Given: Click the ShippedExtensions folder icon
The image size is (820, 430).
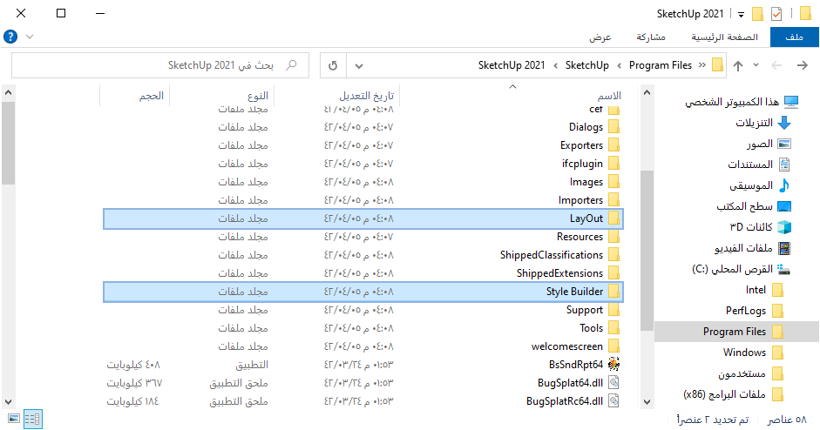Looking at the screenshot, I should (614, 273).
